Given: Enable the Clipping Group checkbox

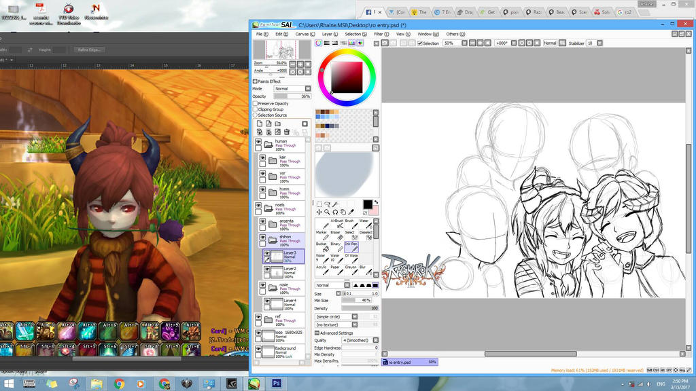Looking at the screenshot, I should coord(256,109).
